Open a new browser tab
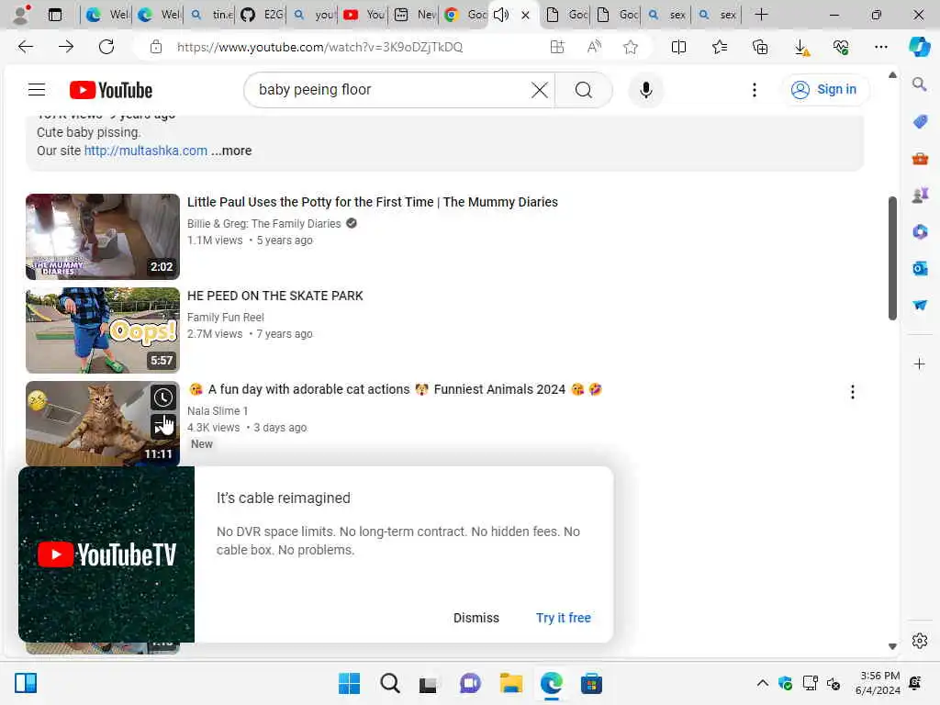The height and width of the screenshot is (705, 940). pos(761,15)
